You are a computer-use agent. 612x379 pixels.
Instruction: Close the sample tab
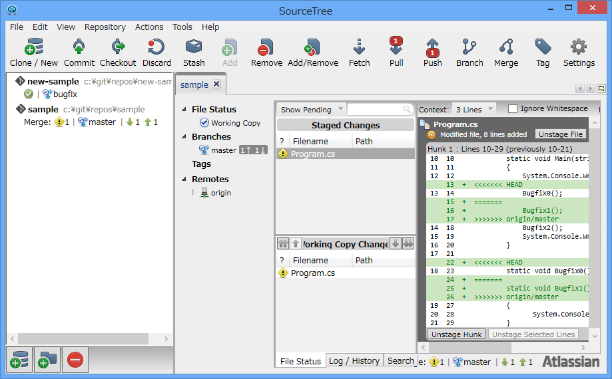pyautogui.click(x=216, y=84)
